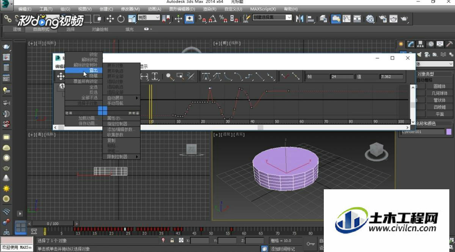Toggle the selection lock padlock icon
This screenshot has width=455, height=252.
(x=172, y=240)
